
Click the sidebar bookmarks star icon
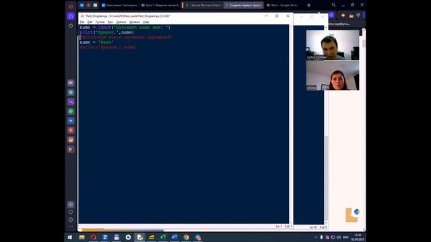71,26
